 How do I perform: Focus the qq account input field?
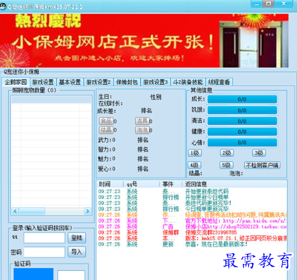pyautogui.click(x=45, y=238)
